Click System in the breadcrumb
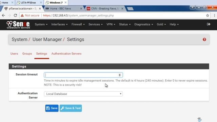Image resolution: width=217 pixels, height=122 pixels. tap(19, 40)
